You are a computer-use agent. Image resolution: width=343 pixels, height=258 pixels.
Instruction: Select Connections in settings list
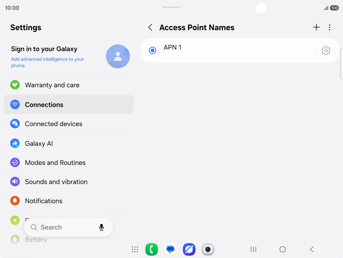(69, 105)
